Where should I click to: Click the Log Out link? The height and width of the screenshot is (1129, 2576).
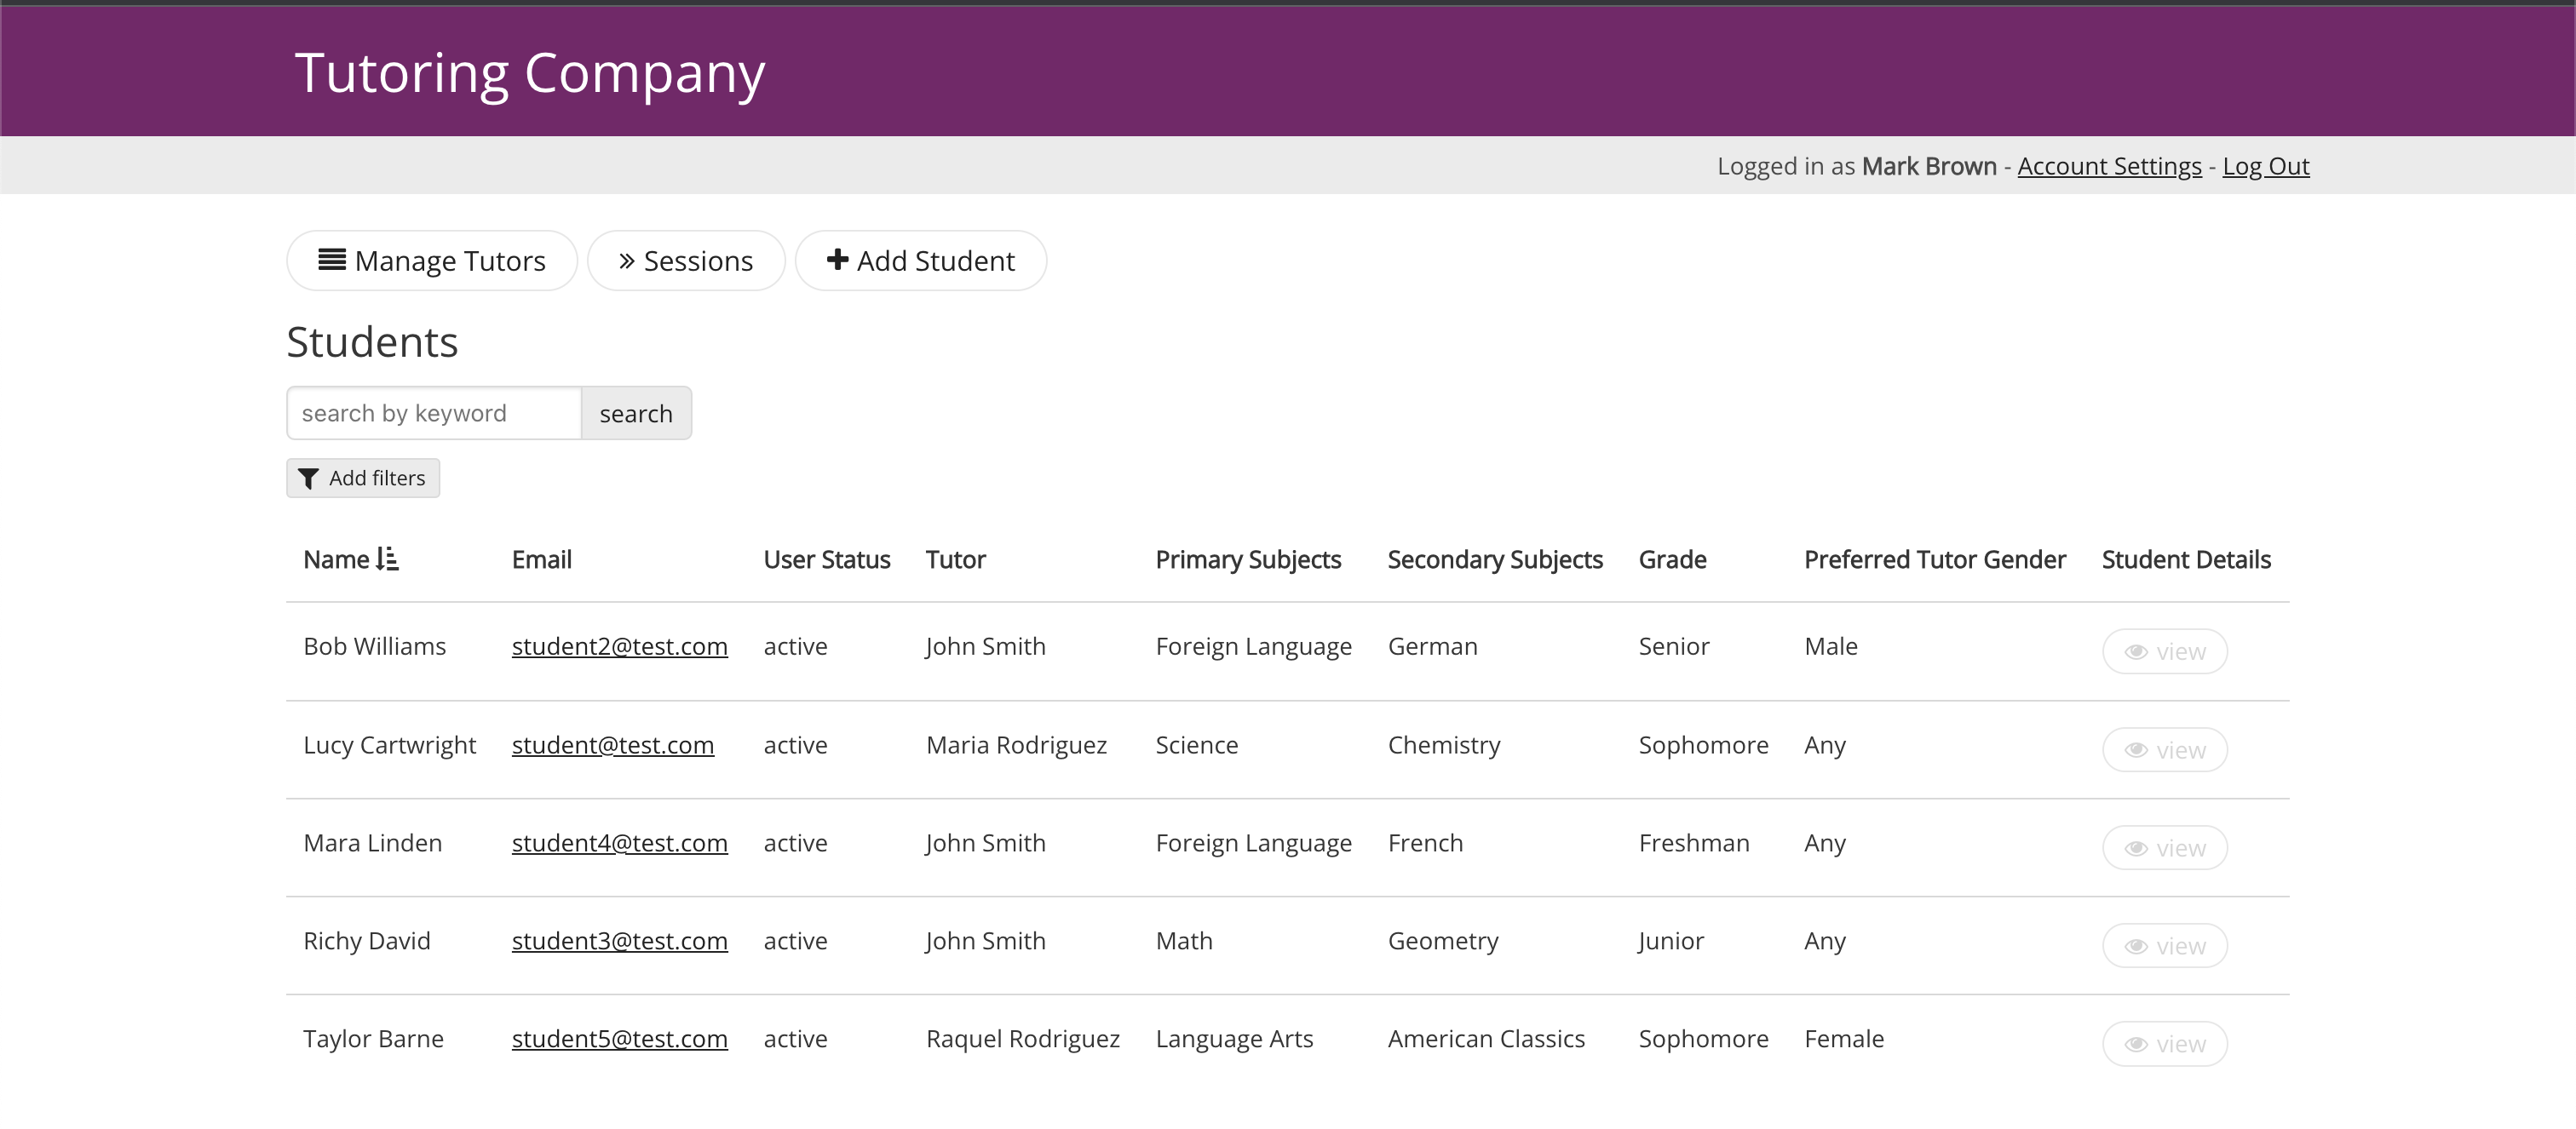pyautogui.click(x=2265, y=166)
